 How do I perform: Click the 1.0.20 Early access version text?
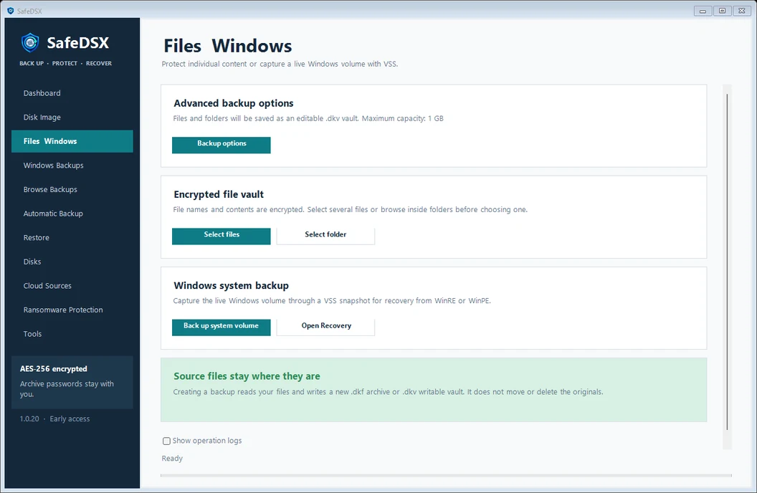[54, 418]
